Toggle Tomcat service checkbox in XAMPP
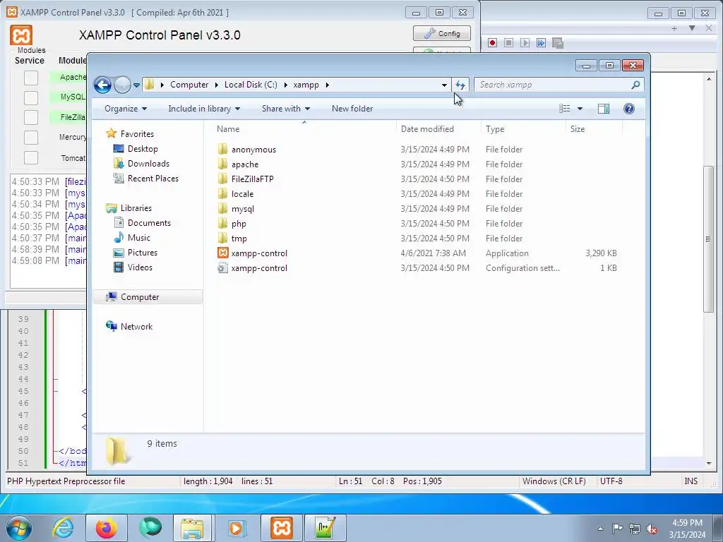 [x=31, y=157]
